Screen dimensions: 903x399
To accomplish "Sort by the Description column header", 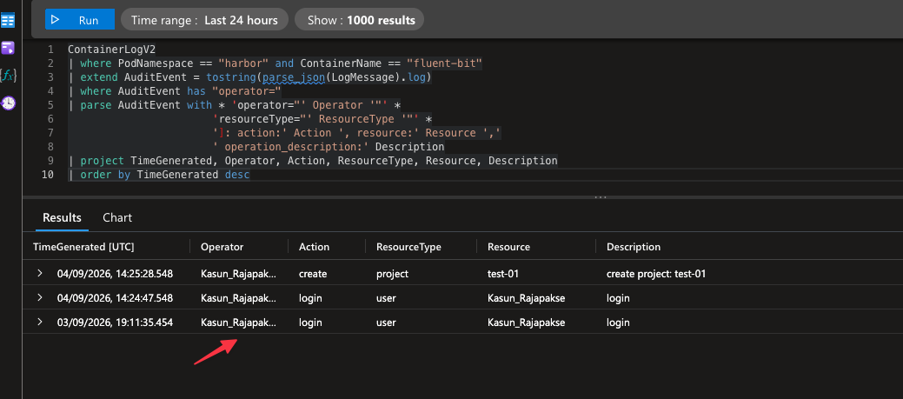I will [x=634, y=246].
